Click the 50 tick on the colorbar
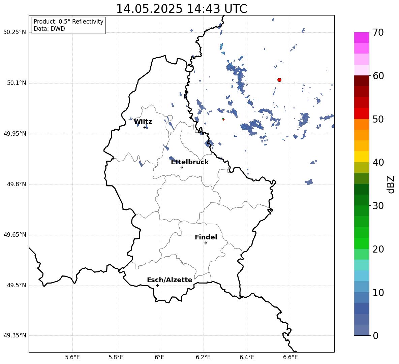Viewport: 399px width, 364px height. (378, 119)
